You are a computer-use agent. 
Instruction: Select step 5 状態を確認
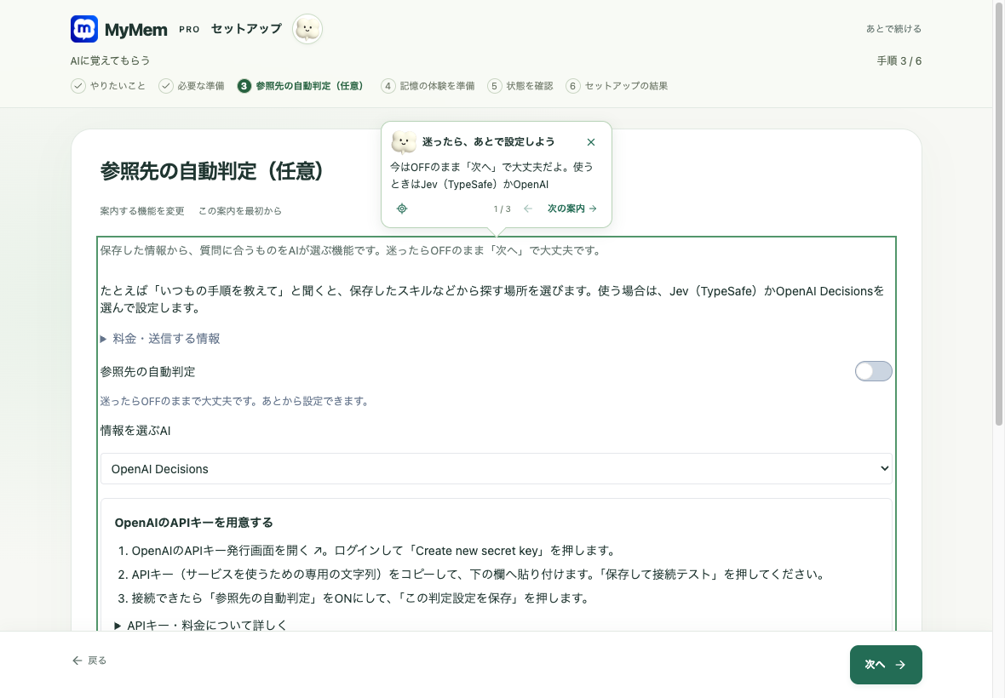click(x=520, y=86)
